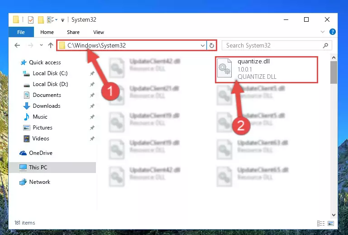Go up one folder level

tap(51, 45)
